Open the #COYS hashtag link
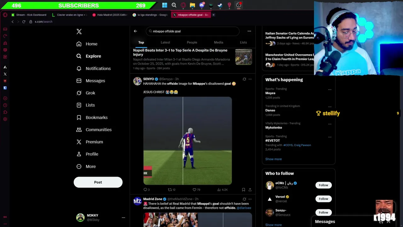Viewport: 403px width, 227px height. [x=288, y=145]
